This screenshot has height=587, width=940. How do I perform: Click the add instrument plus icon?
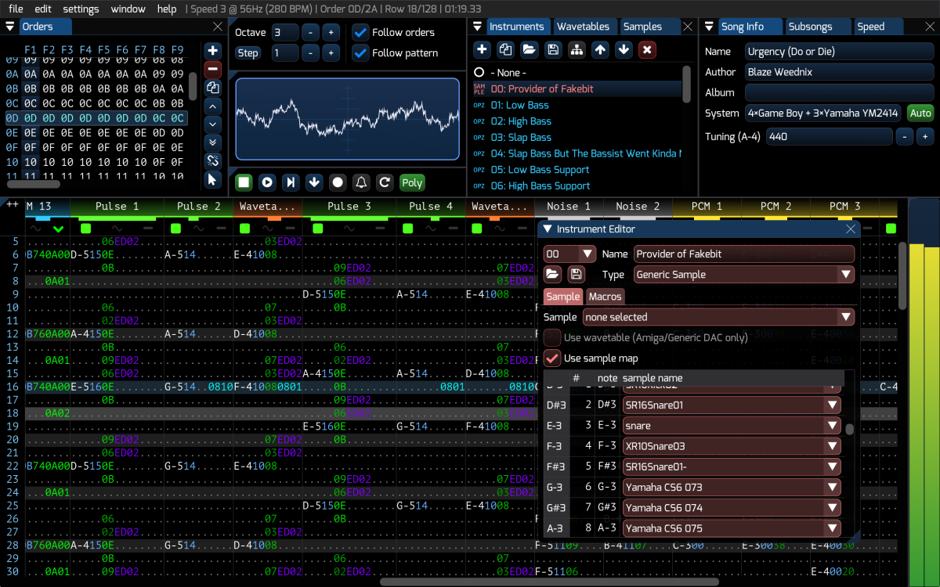pos(482,50)
